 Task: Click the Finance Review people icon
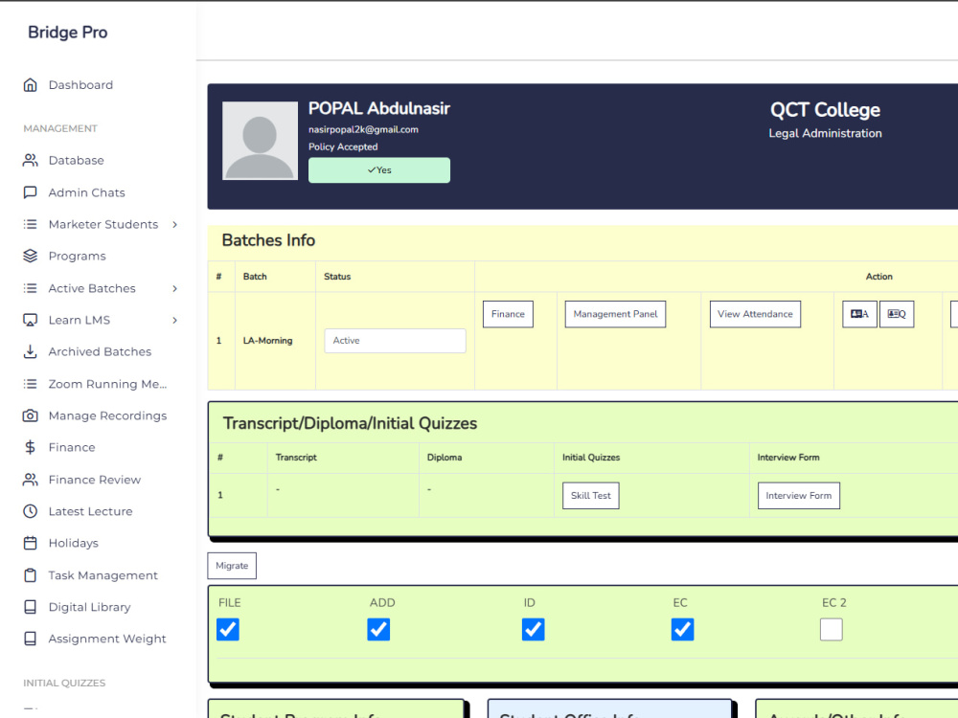pos(30,480)
